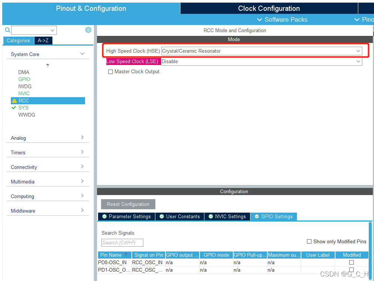
Task: Click the Modified column header
Action: [352, 255]
